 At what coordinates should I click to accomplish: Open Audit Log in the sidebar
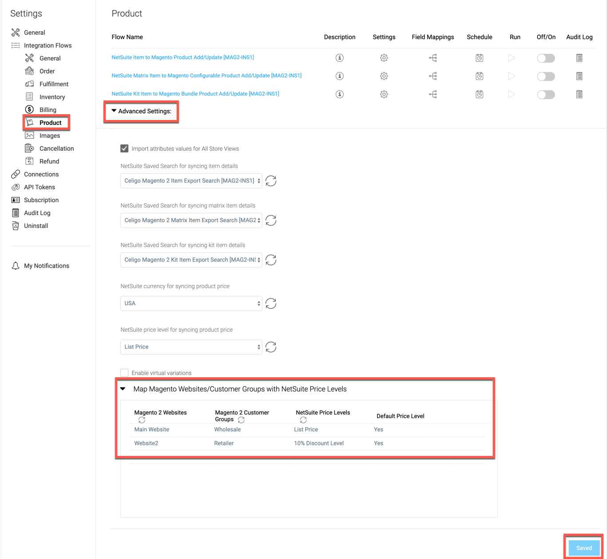pos(31,213)
